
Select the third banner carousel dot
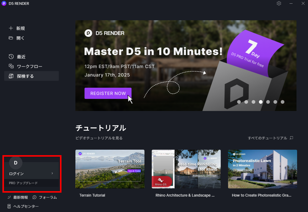[253, 102]
